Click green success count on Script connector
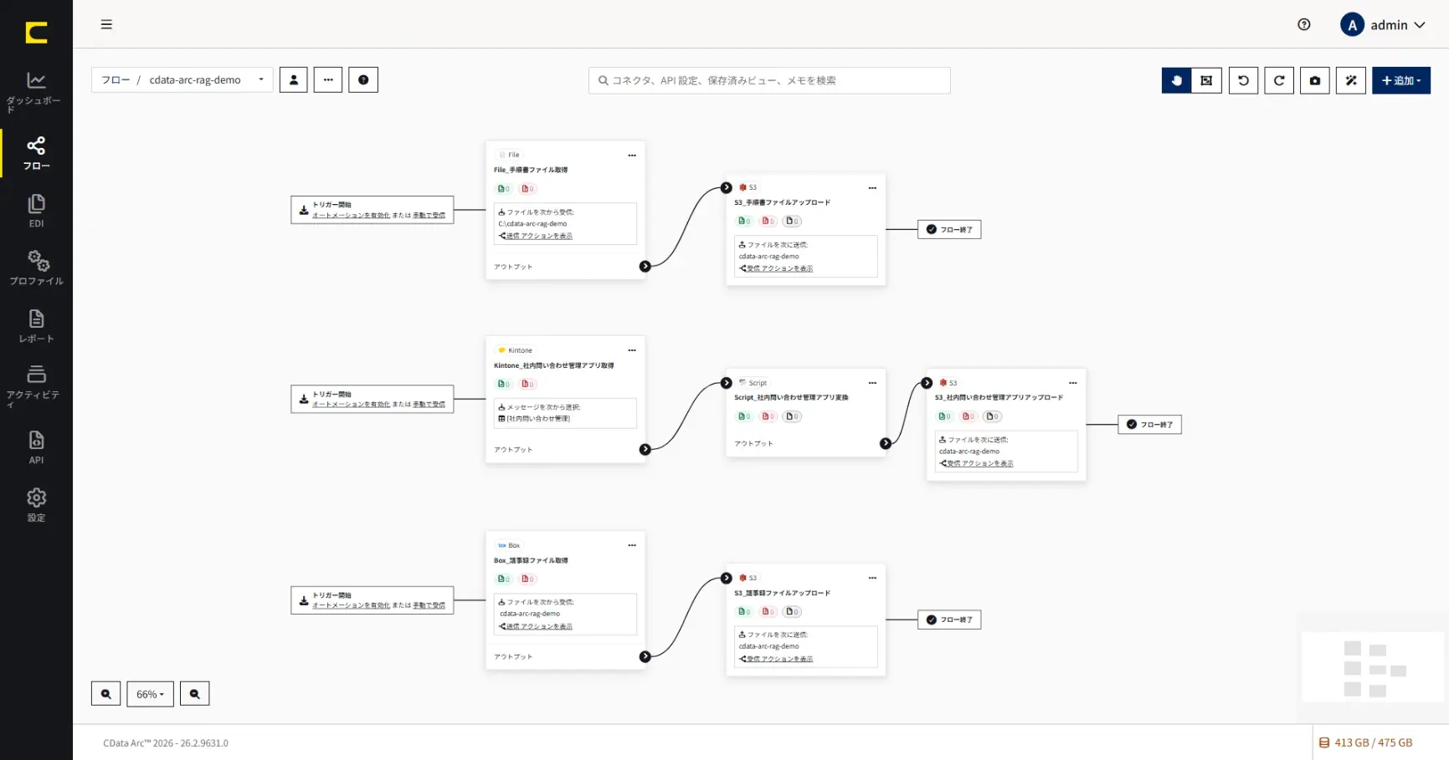This screenshot has height=760, width=1449. point(744,416)
